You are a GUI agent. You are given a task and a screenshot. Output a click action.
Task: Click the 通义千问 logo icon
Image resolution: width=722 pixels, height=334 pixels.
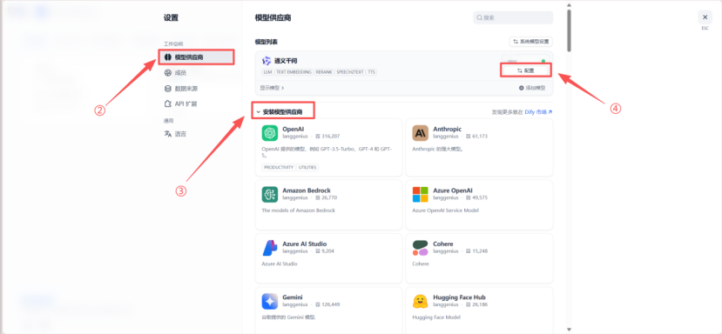(267, 61)
